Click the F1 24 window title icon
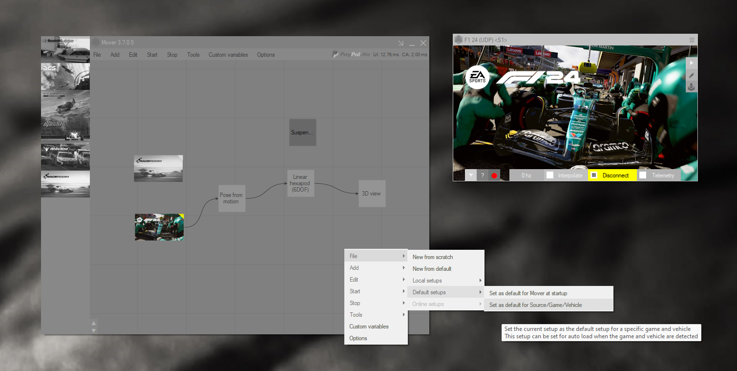Screen dimensions: 737x371 click(x=458, y=40)
